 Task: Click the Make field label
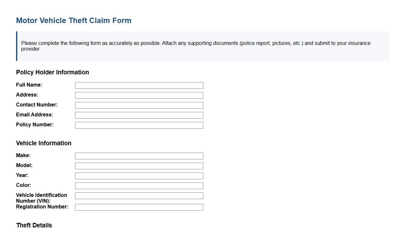tap(23, 155)
